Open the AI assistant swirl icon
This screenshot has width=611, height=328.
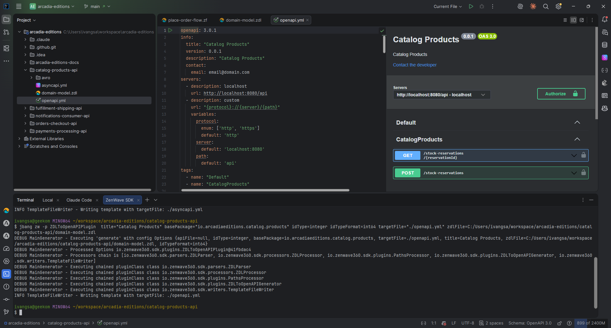[x=520, y=6]
